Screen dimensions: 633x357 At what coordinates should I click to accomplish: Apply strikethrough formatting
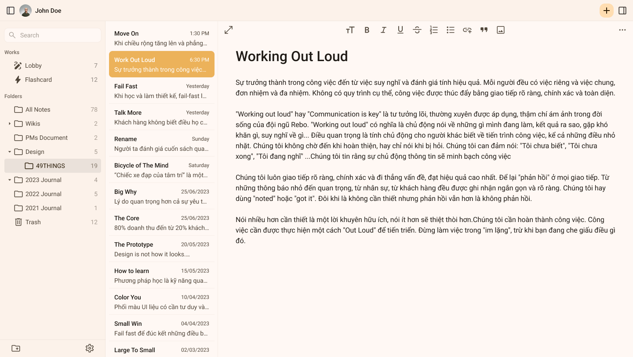pyautogui.click(x=417, y=30)
